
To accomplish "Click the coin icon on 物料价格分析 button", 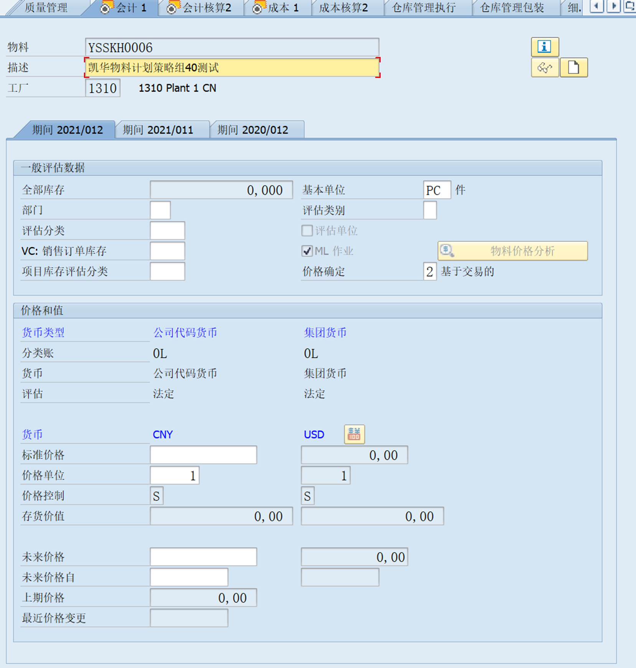I will click(447, 251).
